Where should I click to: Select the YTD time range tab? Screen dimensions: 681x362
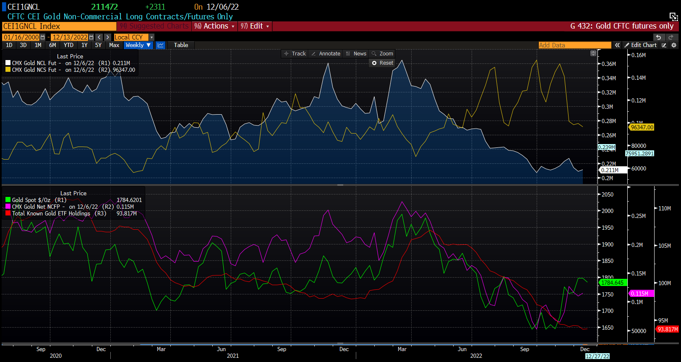coord(68,45)
